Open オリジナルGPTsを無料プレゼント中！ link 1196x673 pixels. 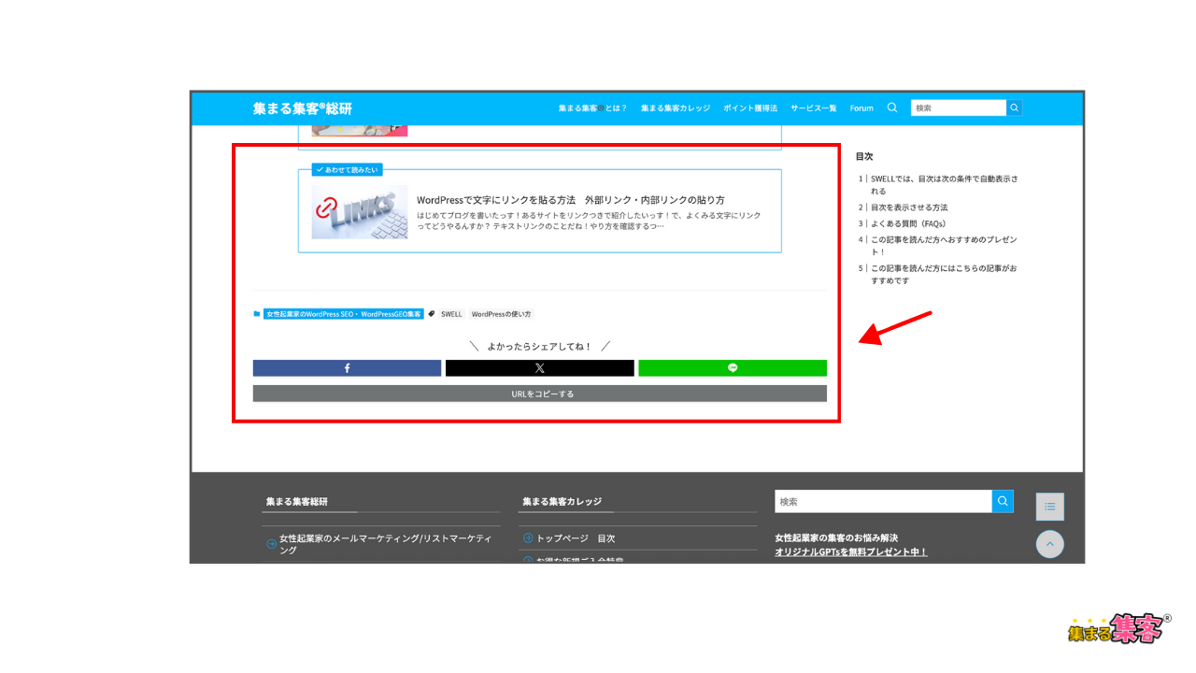pos(851,551)
